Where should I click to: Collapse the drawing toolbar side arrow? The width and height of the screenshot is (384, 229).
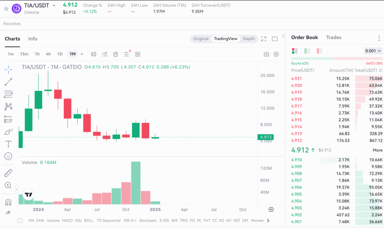[17, 189]
